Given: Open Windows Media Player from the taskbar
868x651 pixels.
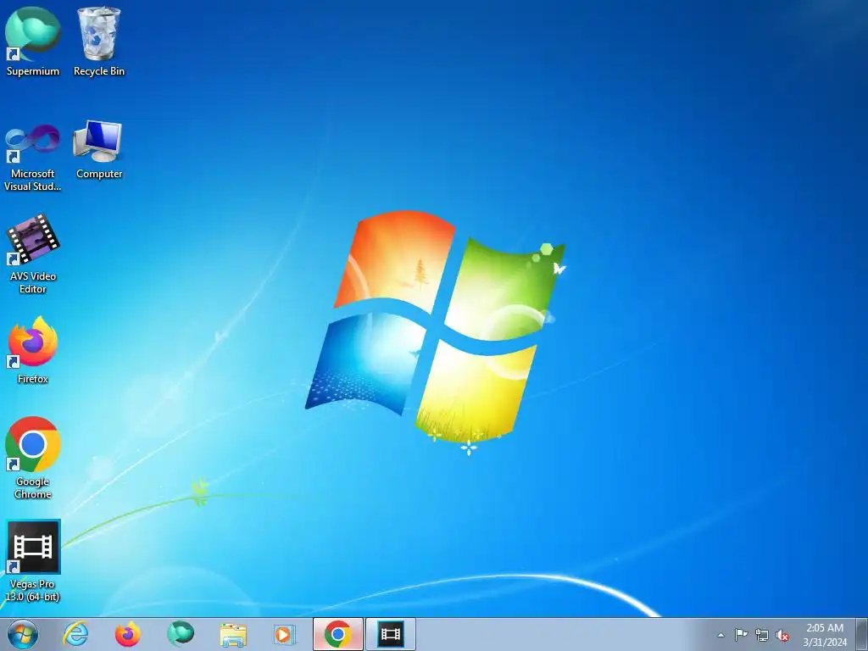Looking at the screenshot, I should click(x=285, y=634).
